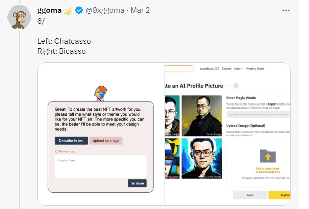The width and height of the screenshot is (309, 209).
Task: Click the Imagine here text area
Action: (x=100, y=166)
